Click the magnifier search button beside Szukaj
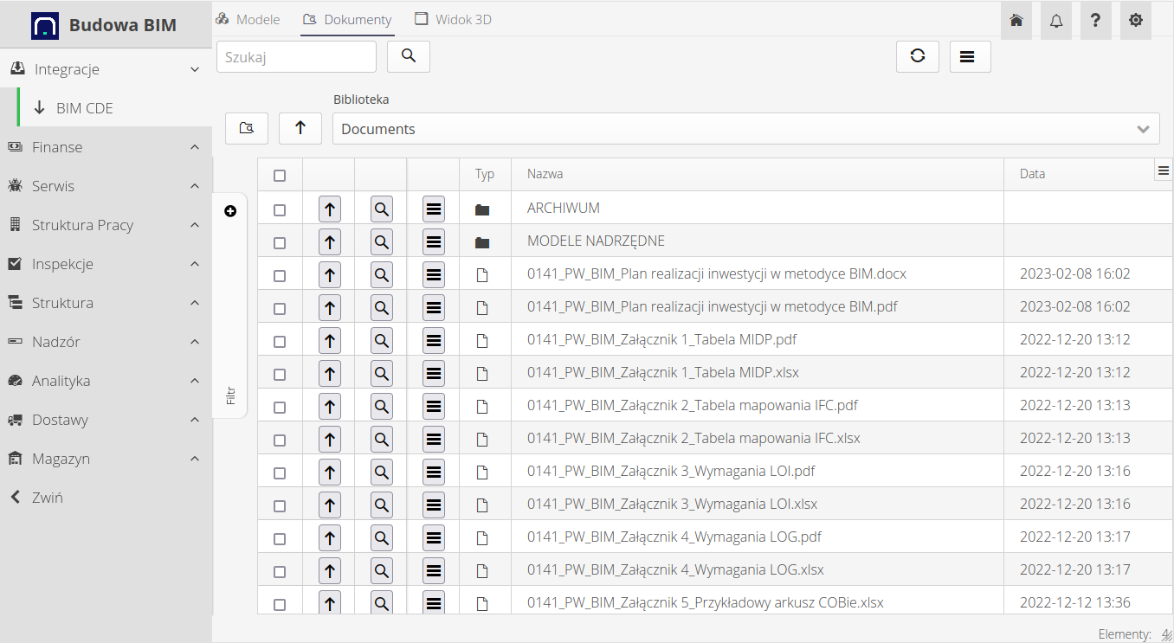This screenshot has height=643, width=1174. [x=409, y=56]
